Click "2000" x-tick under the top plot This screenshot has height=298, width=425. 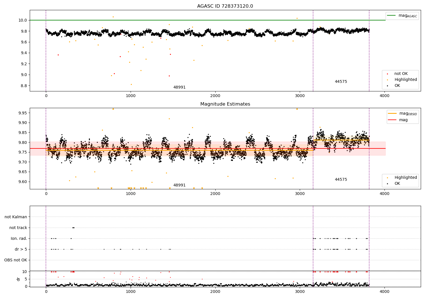point(215,96)
